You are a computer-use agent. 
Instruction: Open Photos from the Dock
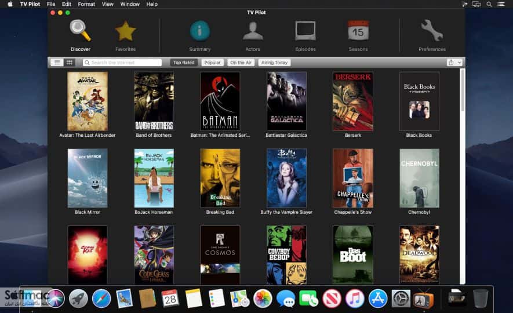point(263,299)
